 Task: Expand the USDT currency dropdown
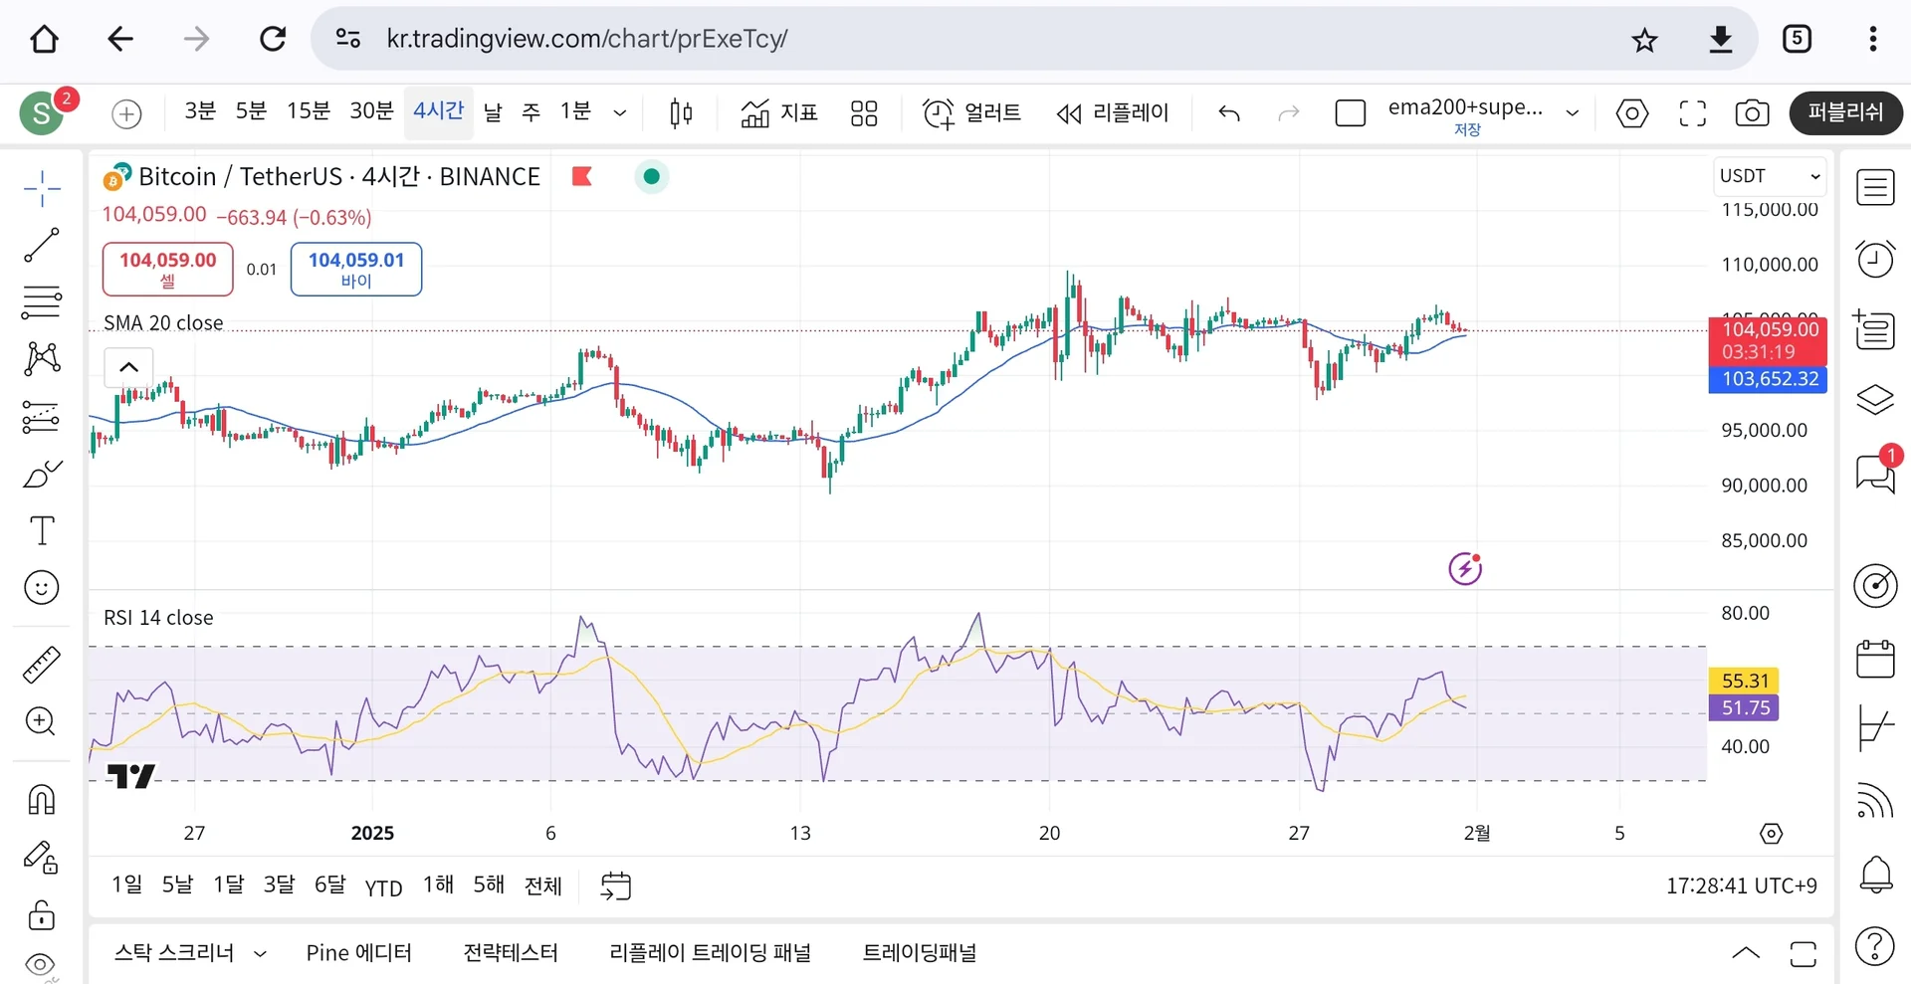(x=1770, y=176)
